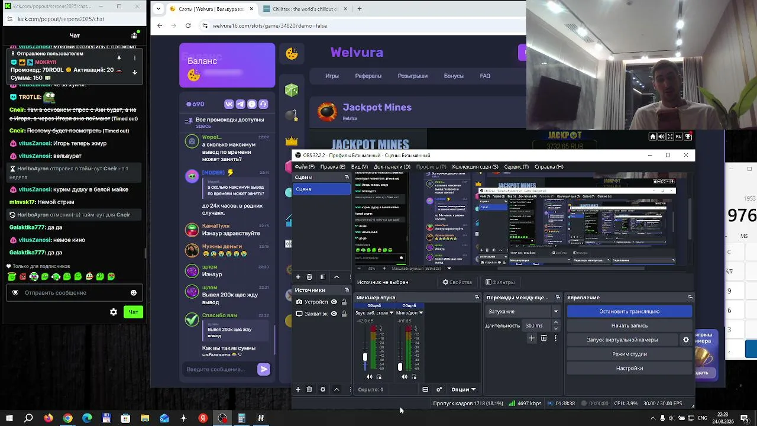Toggle visibility of the Устройст source
Screen dimensions: 757x426
pyautogui.click(x=334, y=302)
